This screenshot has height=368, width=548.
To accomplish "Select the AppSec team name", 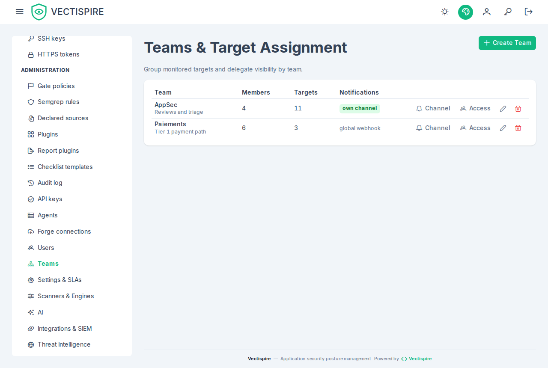I will (x=166, y=105).
